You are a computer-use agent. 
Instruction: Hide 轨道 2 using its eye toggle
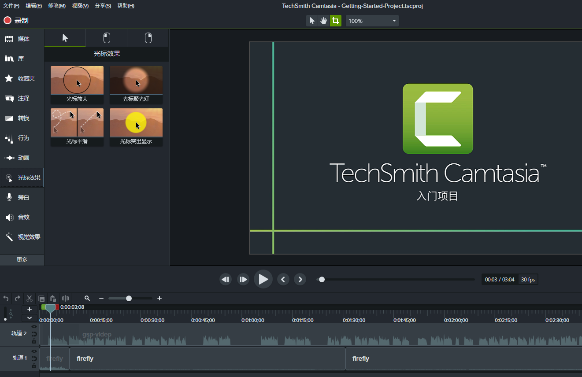34,326
